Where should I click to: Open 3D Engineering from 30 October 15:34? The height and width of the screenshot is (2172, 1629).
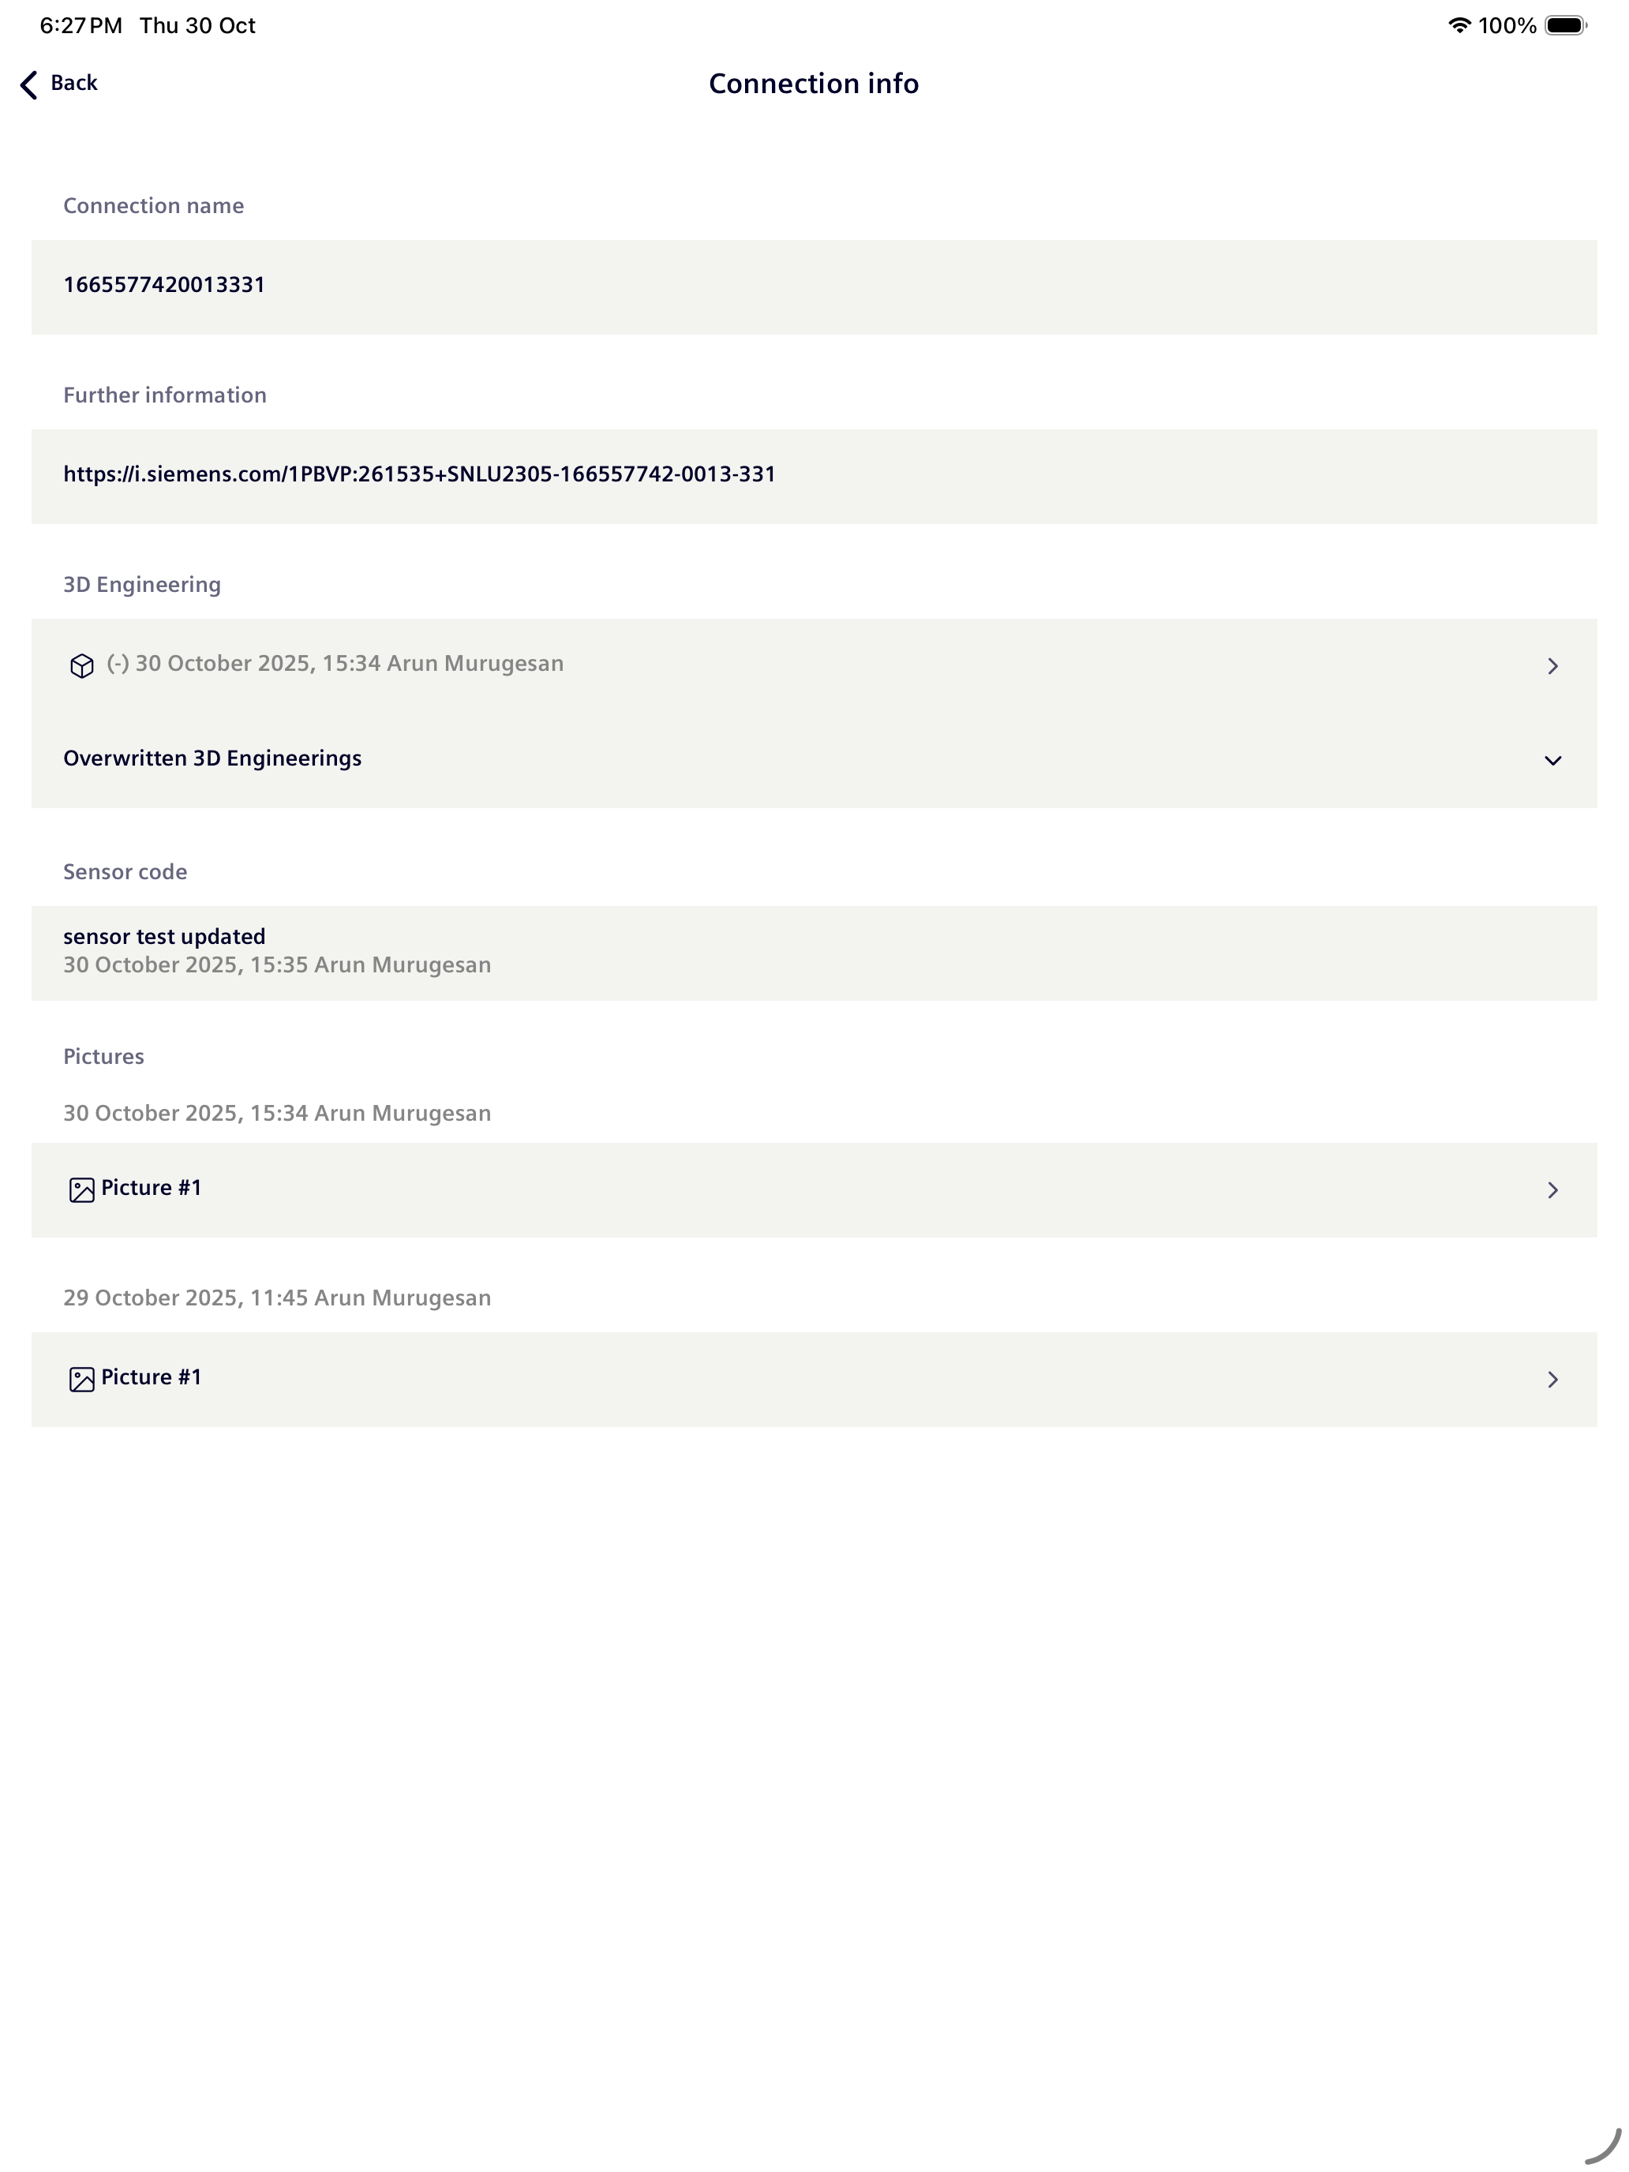click(x=814, y=666)
